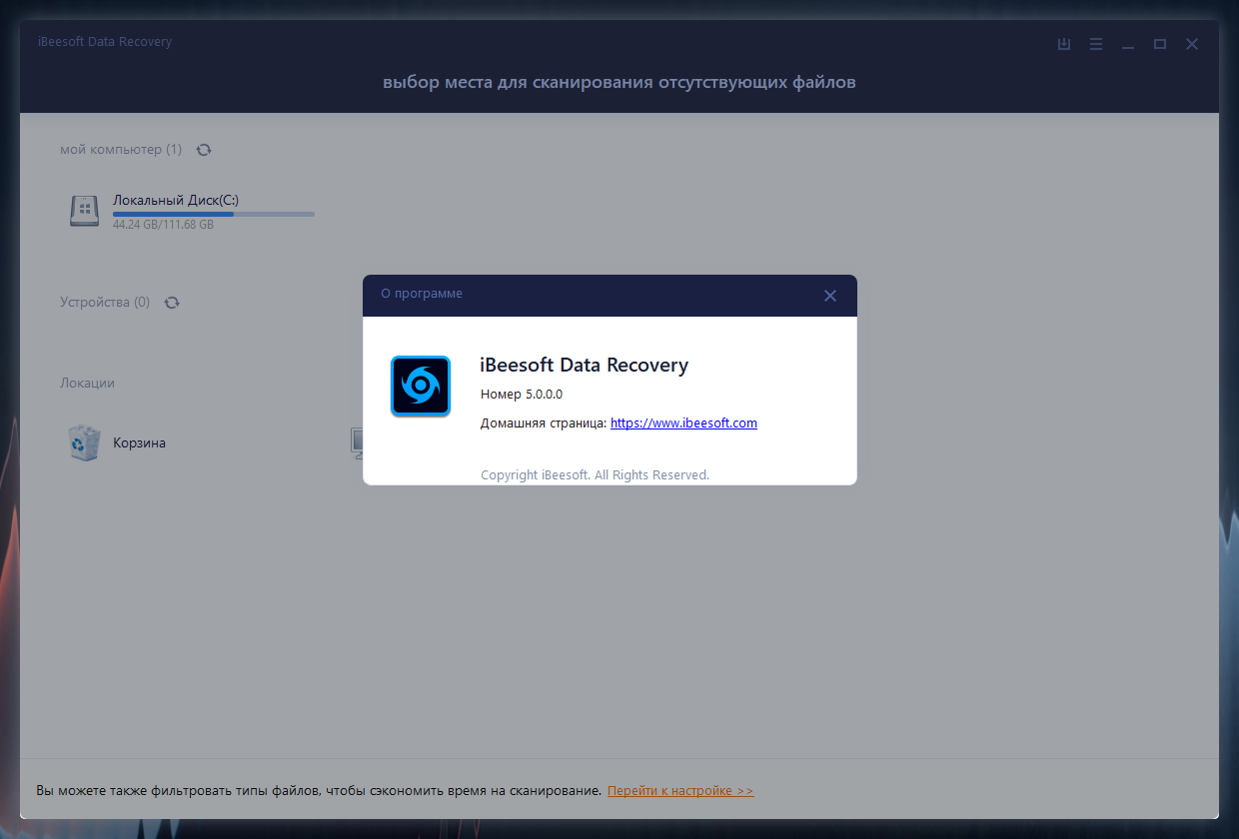This screenshot has width=1239, height=839.
Task: Click the 44.24 GB/111.68 GB size text
Action: pyautogui.click(x=163, y=225)
